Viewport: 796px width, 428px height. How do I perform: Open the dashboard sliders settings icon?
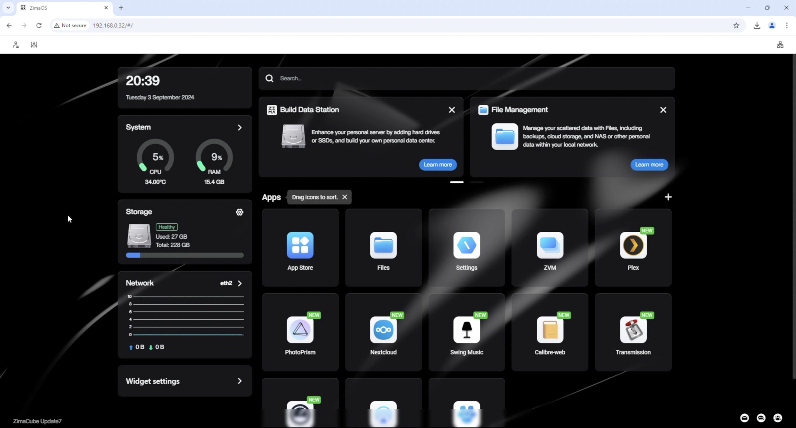[34, 45]
